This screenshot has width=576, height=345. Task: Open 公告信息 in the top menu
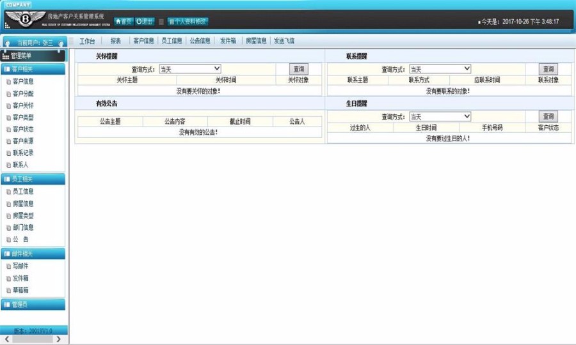[200, 41]
